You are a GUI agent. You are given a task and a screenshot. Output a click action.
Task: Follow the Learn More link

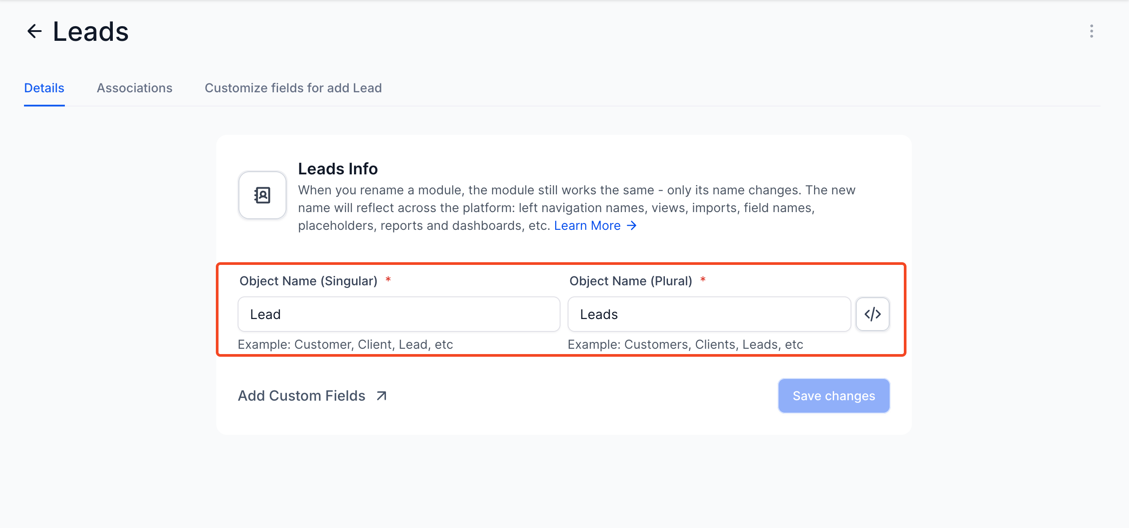coord(587,226)
